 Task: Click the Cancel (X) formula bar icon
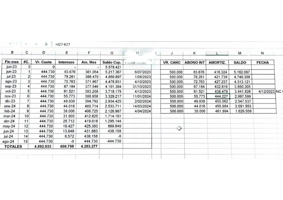pyautogui.click(x=26, y=44)
